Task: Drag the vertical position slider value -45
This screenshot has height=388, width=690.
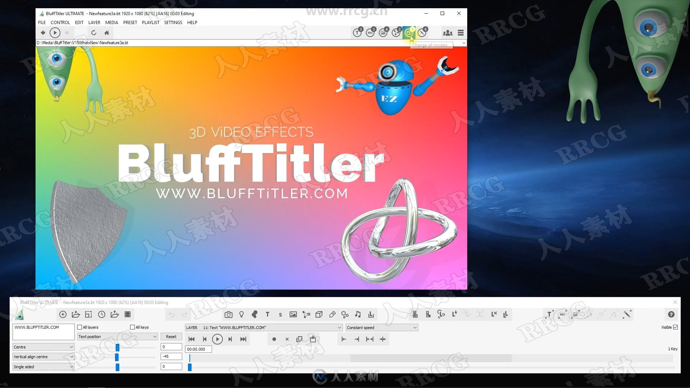Action: click(118, 357)
